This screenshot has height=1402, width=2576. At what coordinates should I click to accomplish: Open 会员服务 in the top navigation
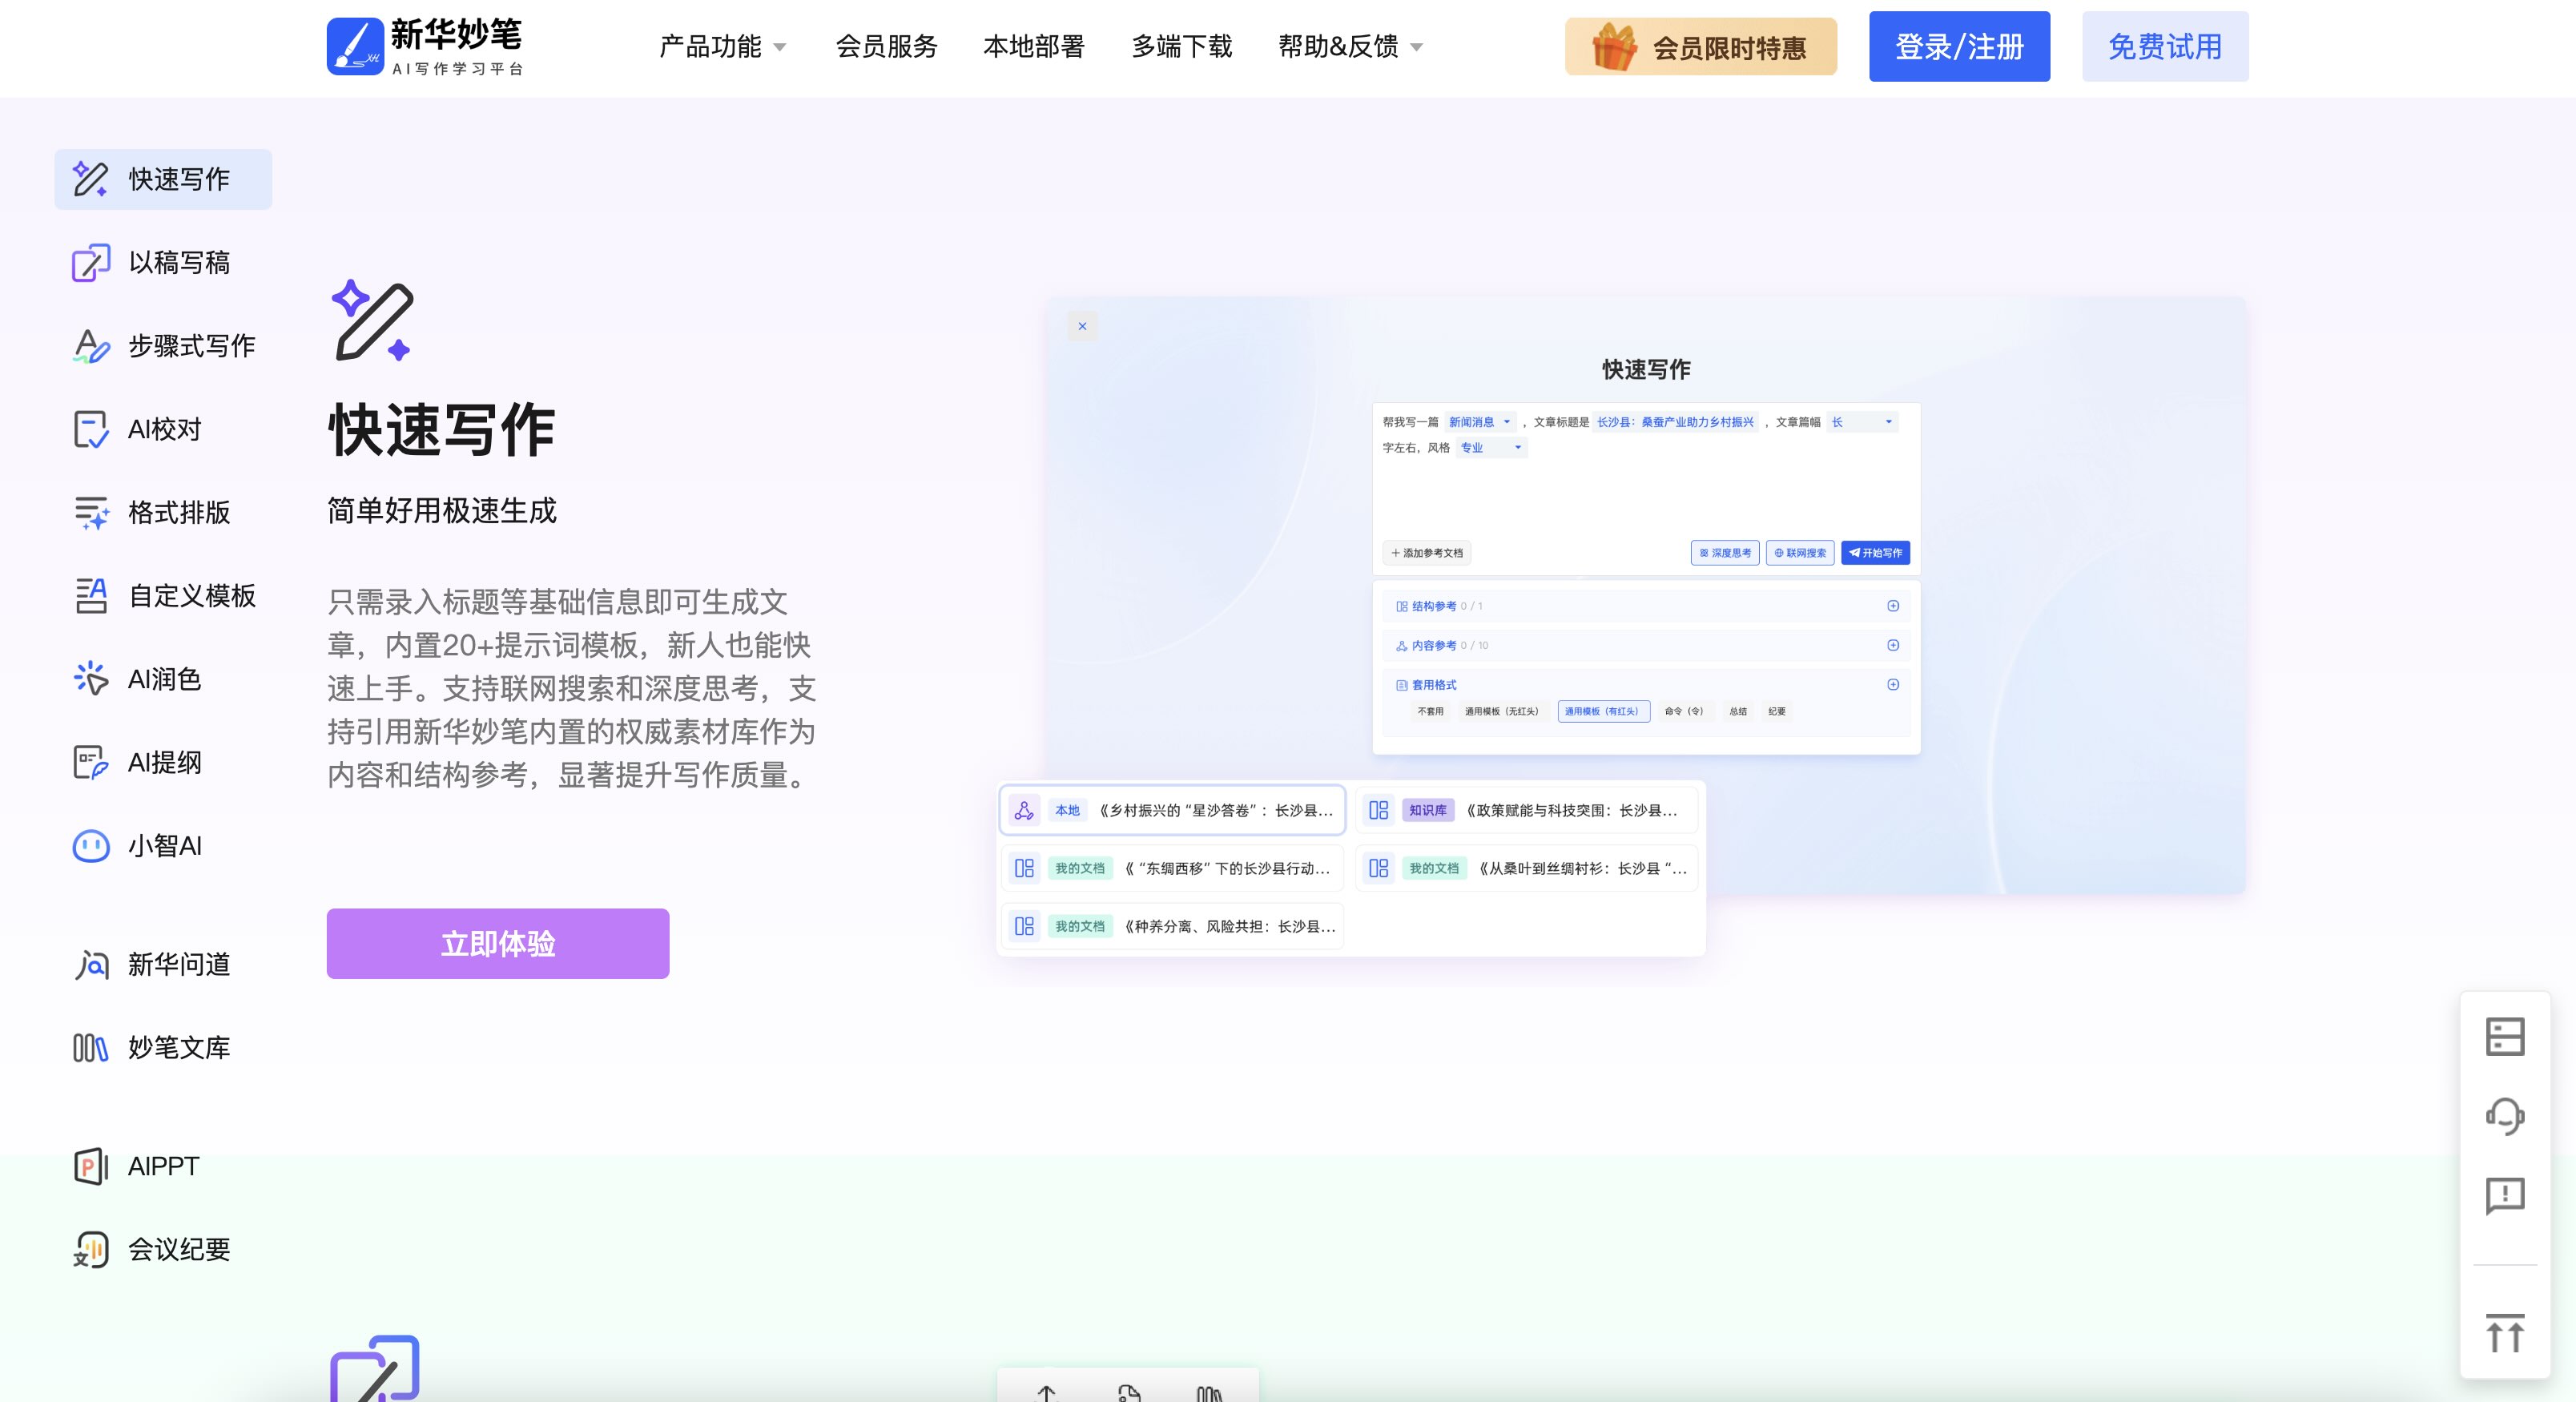pyautogui.click(x=886, y=47)
